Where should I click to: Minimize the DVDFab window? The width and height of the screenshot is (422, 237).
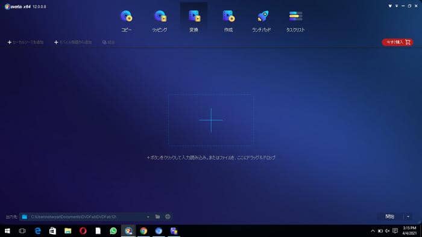(403, 6)
